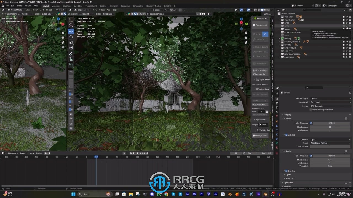The width and height of the screenshot is (353, 198).
Task: Click the Mute/Unmute Animation button
Action: click(260, 105)
